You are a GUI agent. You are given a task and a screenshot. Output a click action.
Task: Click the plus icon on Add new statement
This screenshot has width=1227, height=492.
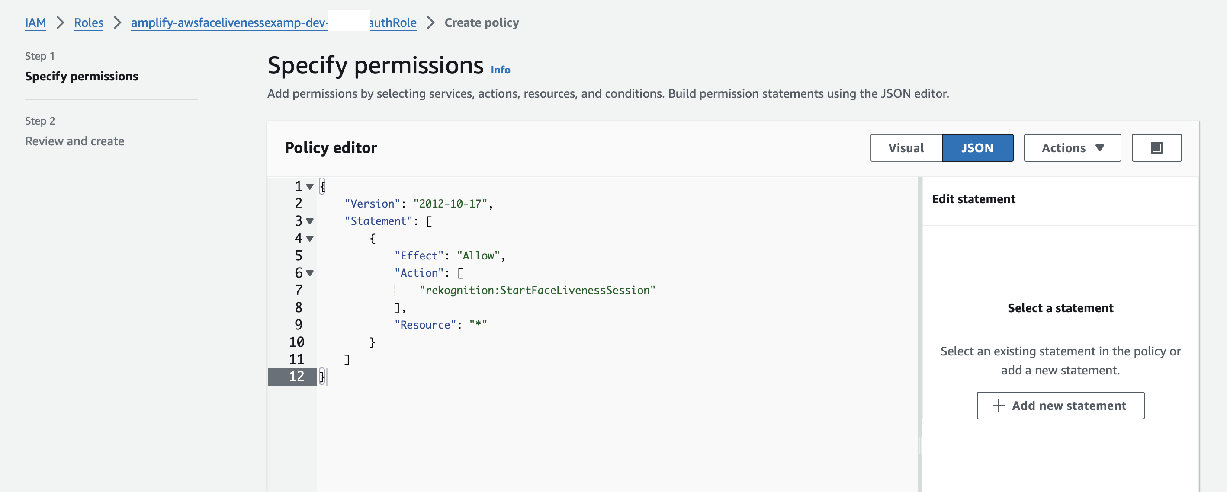point(998,406)
